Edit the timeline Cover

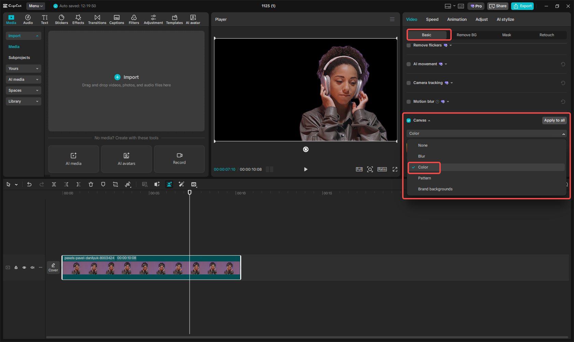point(53,267)
